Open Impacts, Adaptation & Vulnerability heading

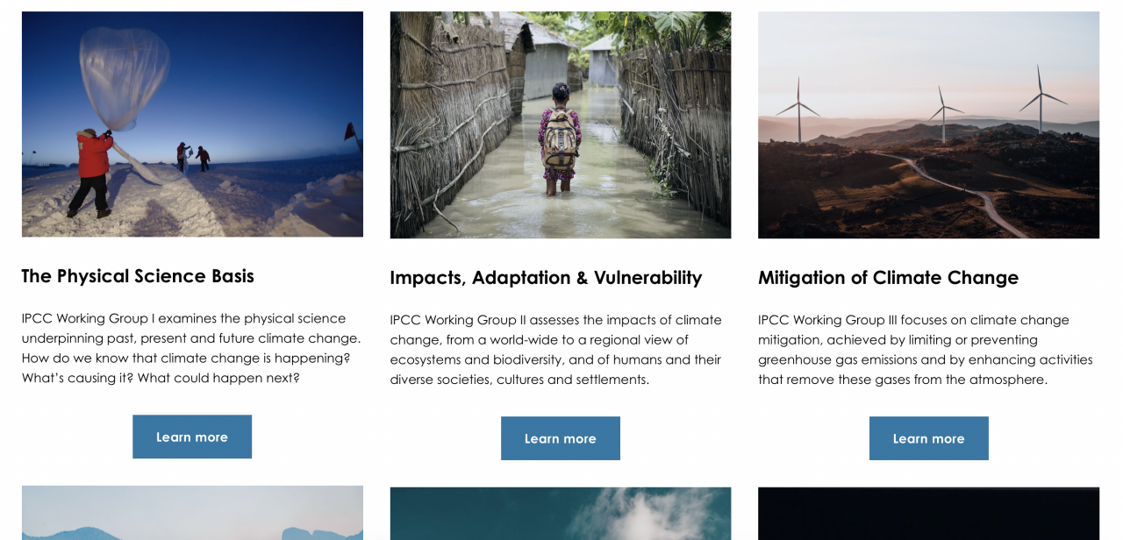tap(546, 278)
